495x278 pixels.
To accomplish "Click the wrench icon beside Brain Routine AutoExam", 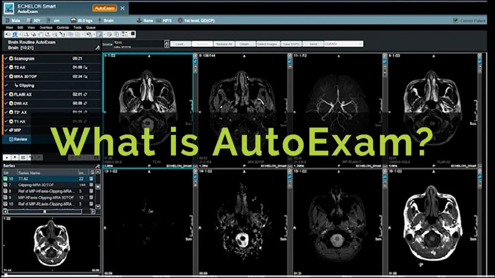I will click(98, 47).
